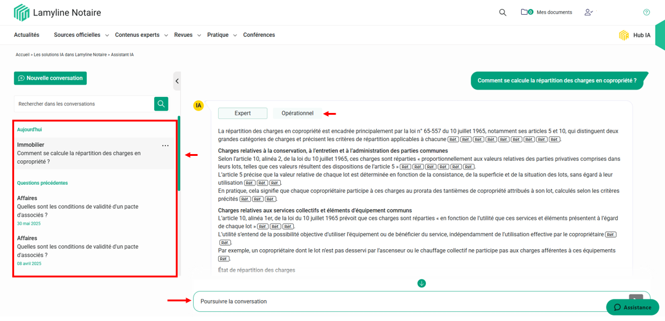Screen dimensions: 665x321
Task: Open the Assistance chat button
Action: click(632, 307)
